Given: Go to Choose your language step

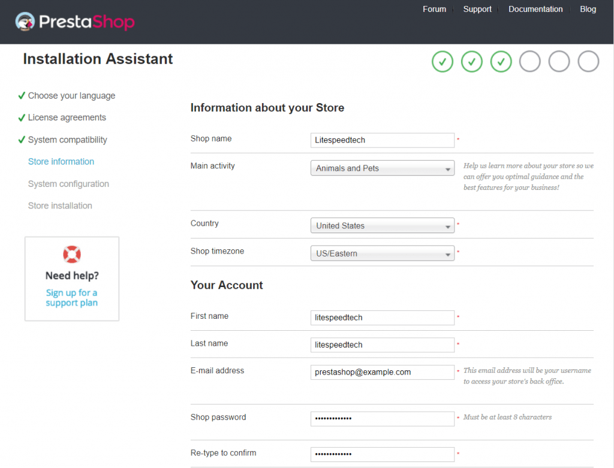Looking at the screenshot, I should [x=72, y=96].
